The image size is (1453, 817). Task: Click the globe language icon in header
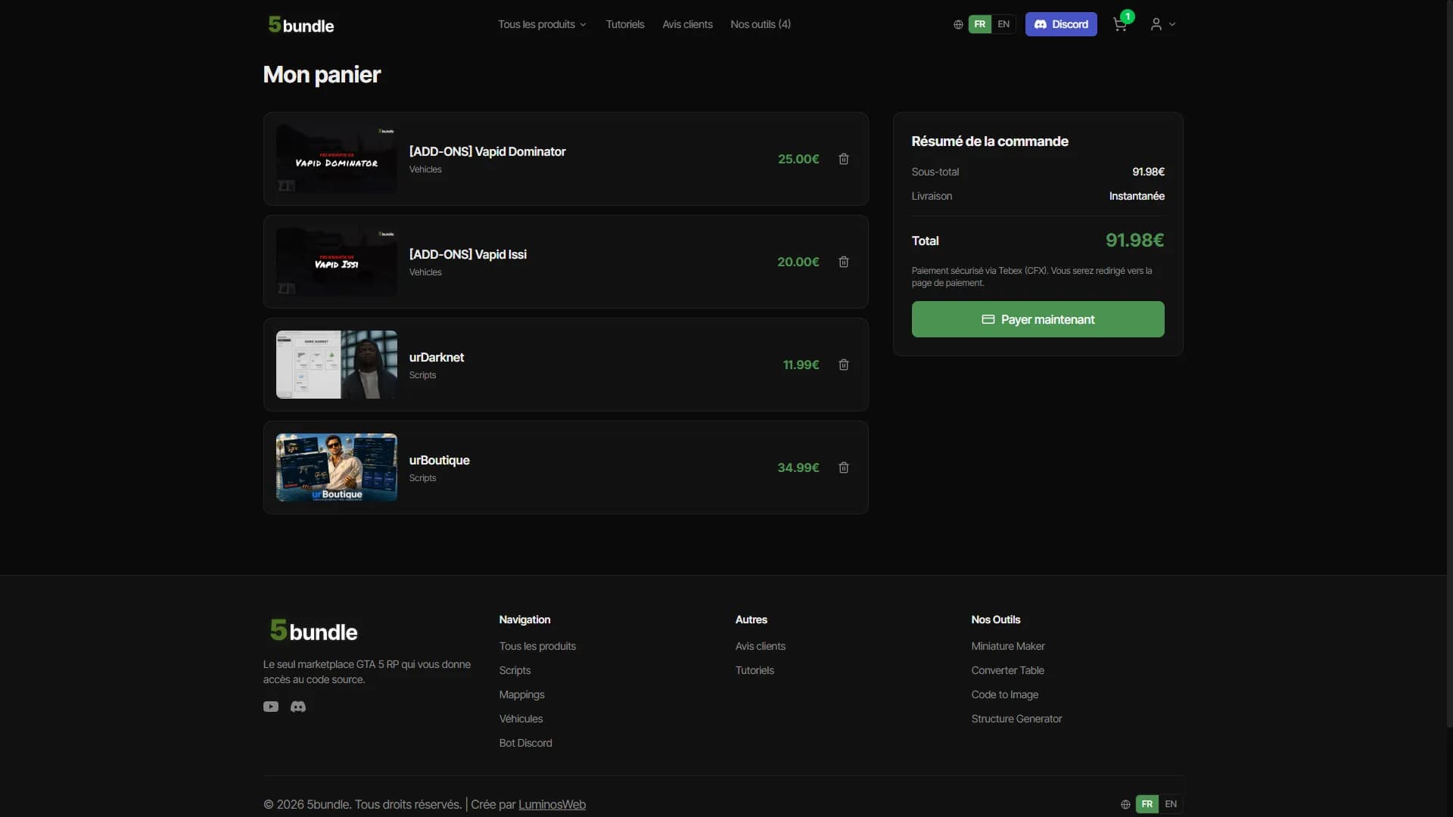958,24
